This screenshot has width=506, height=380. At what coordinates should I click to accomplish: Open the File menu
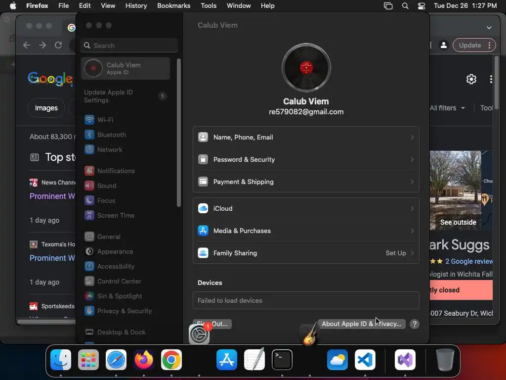64,5
